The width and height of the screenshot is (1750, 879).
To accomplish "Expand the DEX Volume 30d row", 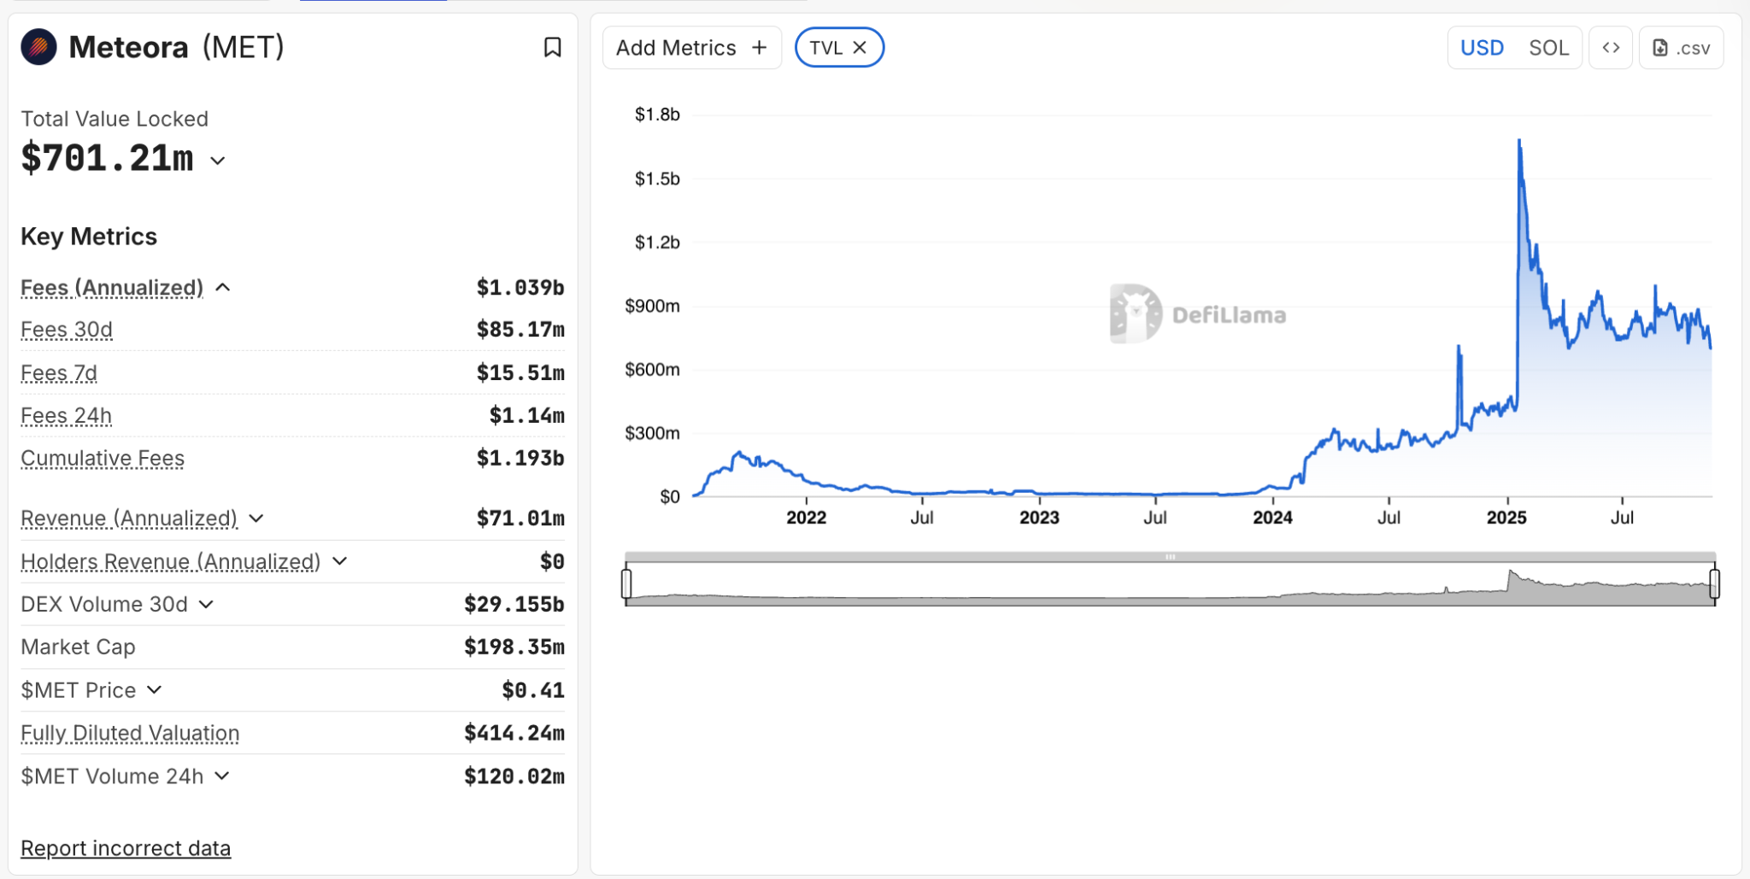I will [206, 605].
